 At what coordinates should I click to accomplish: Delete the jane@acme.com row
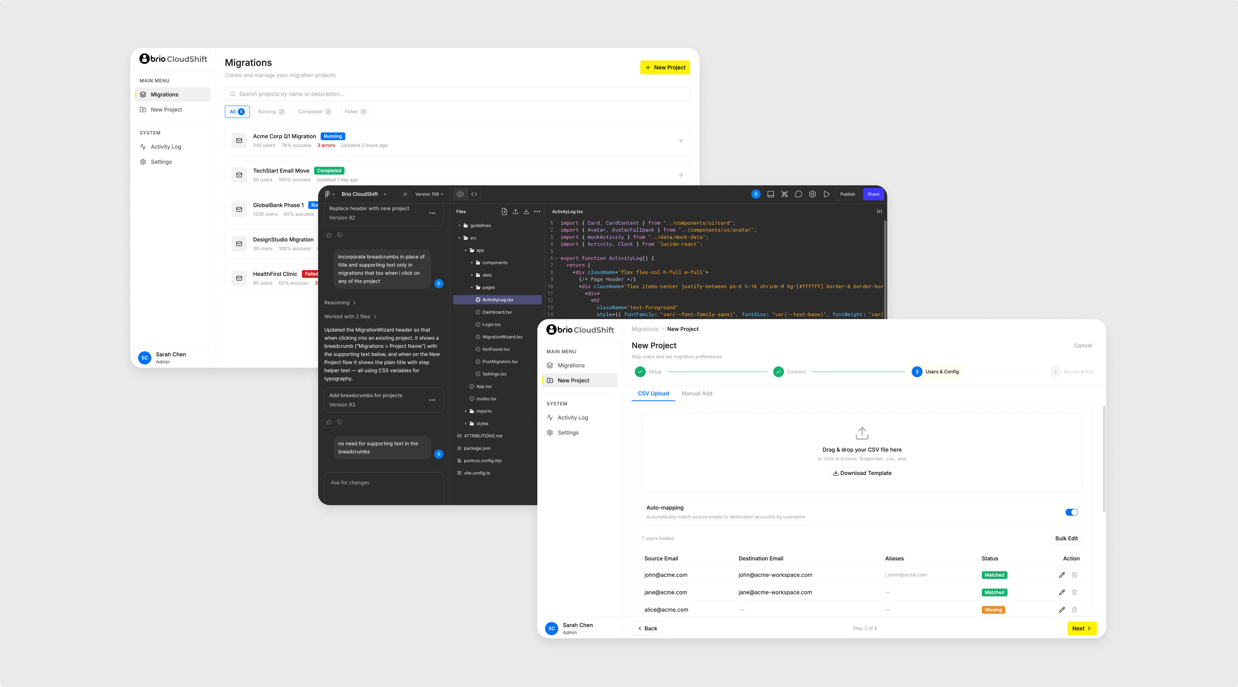pyautogui.click(x=1074, y=592)
